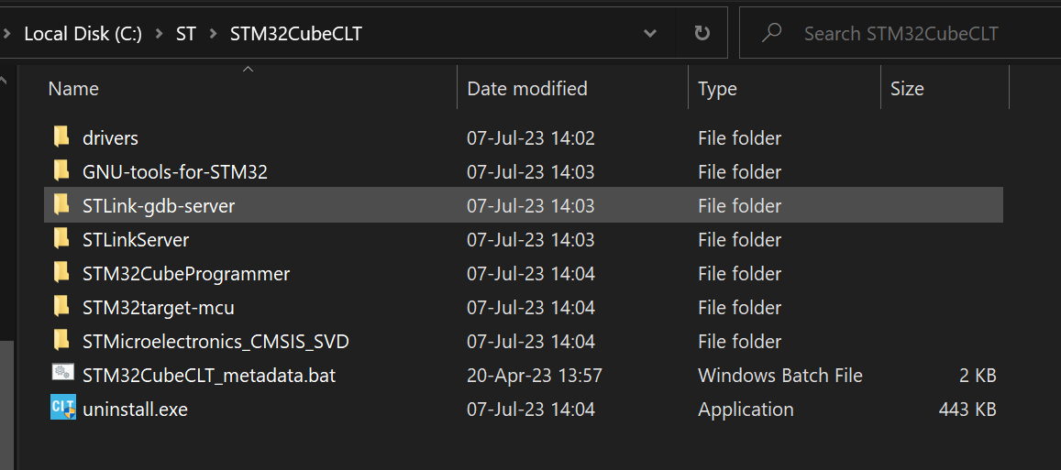
Task: Click the batch file gear icon
Action: point(62,375)
